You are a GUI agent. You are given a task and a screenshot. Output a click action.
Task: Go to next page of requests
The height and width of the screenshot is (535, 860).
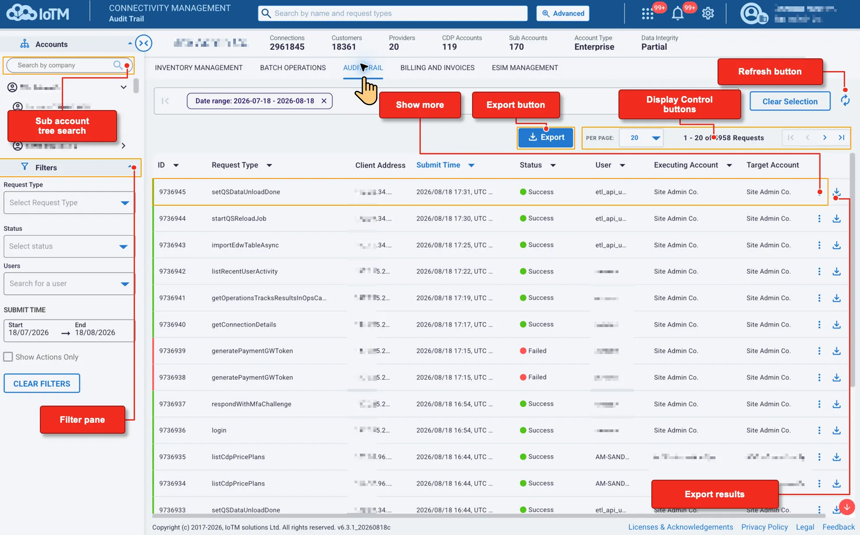(x=824, y=138)
